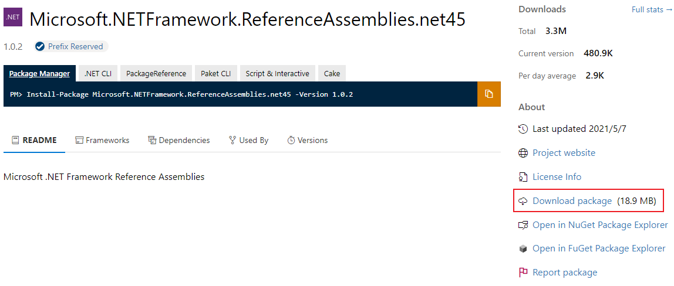The height and width of the screenshot is (286, 674).
Task: Click the copy install command button
Action: [x=488, y=94]
